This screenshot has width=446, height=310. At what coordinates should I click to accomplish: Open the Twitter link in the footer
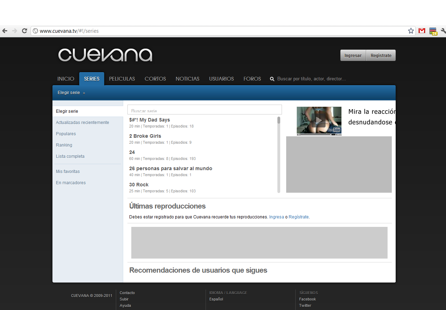[x=305, y=305]
